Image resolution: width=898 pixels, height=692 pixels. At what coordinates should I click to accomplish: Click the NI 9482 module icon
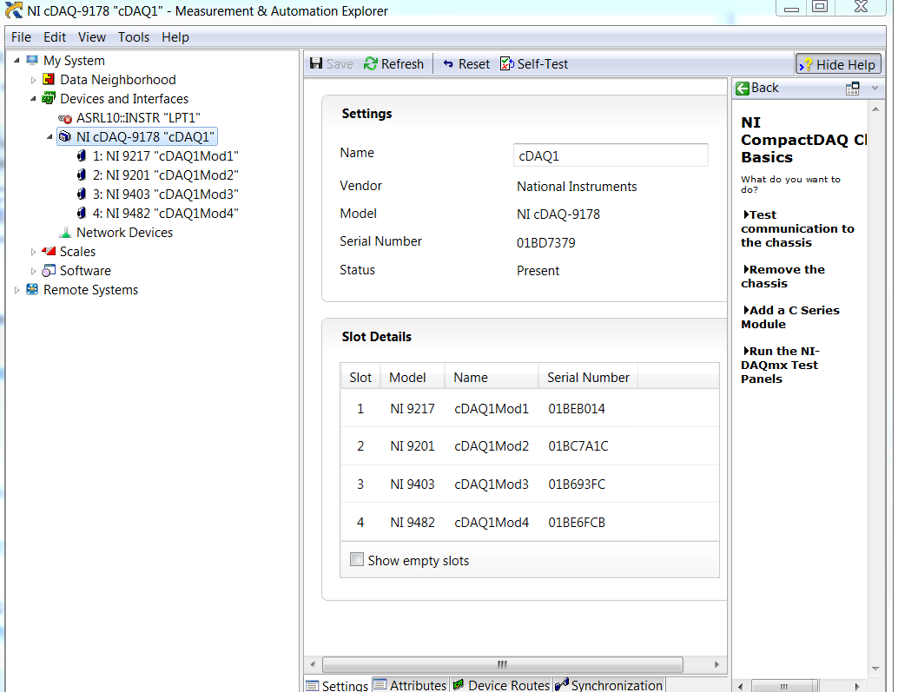point(82,213)
